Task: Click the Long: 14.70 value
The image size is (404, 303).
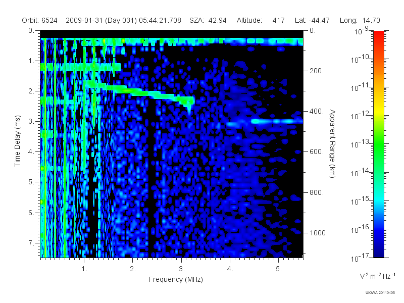Action: click(360, 20)
